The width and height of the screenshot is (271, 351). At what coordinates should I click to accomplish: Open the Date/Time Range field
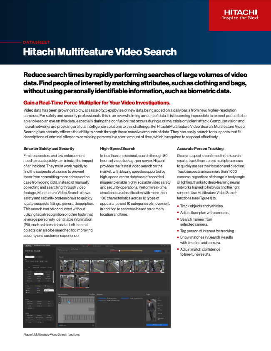coord(83,251)
